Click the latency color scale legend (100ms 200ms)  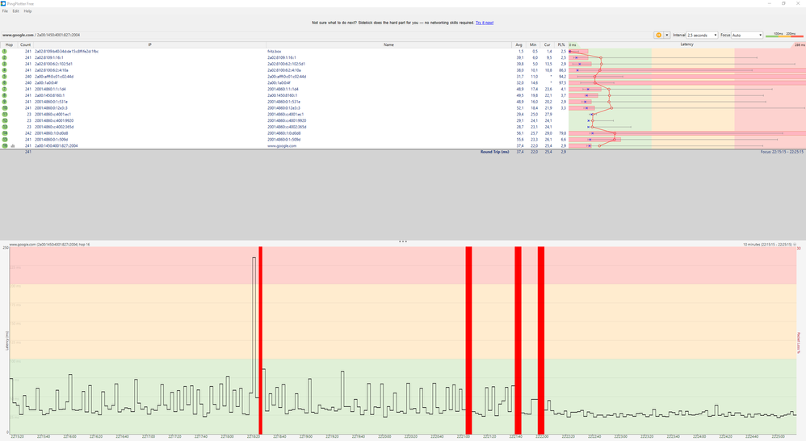tap(784, 35)
